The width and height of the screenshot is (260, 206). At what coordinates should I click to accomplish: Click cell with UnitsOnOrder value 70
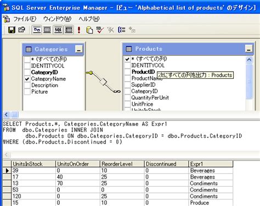[78, 184]
